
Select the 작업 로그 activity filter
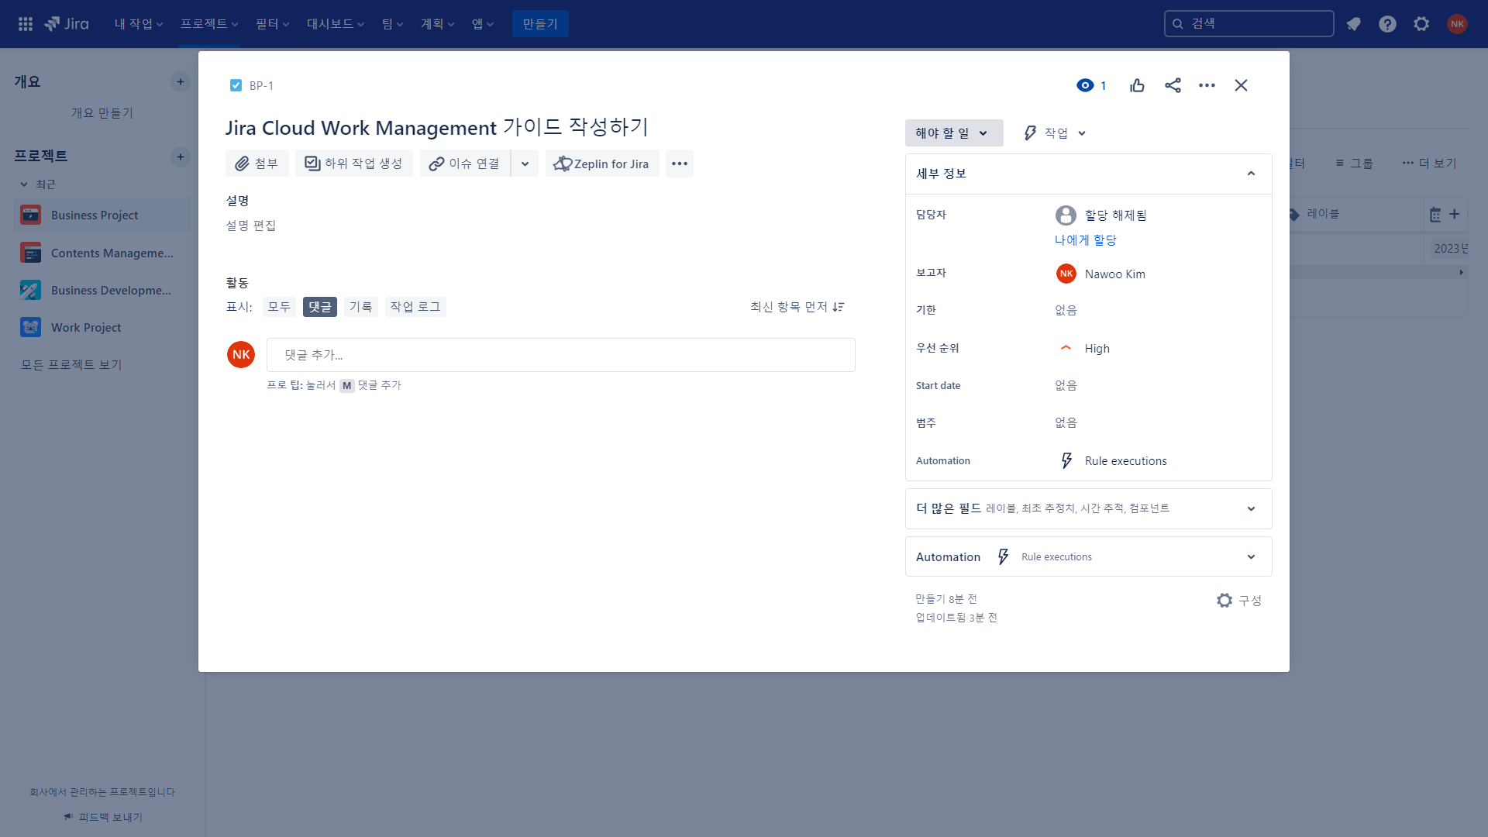[x=415, y=307]
